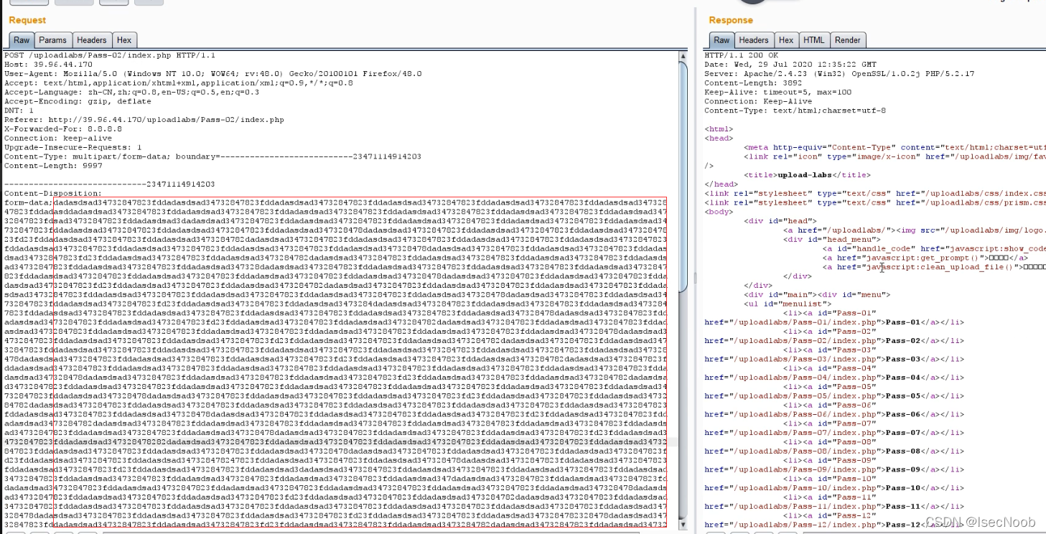
Task: Open the Request Params tab
Action: tap(52, 40)
